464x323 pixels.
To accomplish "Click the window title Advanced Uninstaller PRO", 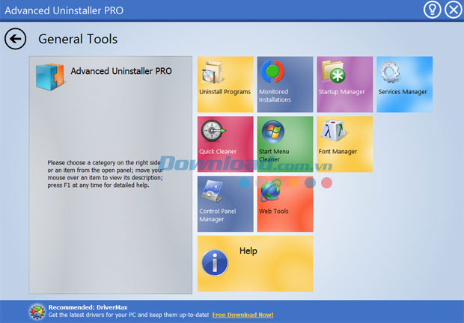I will (x=64, y=10).
